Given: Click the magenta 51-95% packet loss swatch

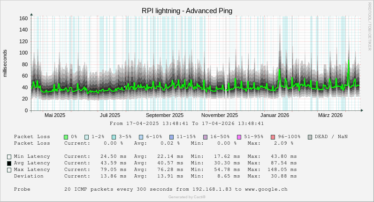Looking at the screenshot, I should [239, 137].
